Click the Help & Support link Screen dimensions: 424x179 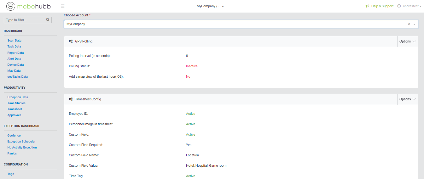[x=382, y=6]
